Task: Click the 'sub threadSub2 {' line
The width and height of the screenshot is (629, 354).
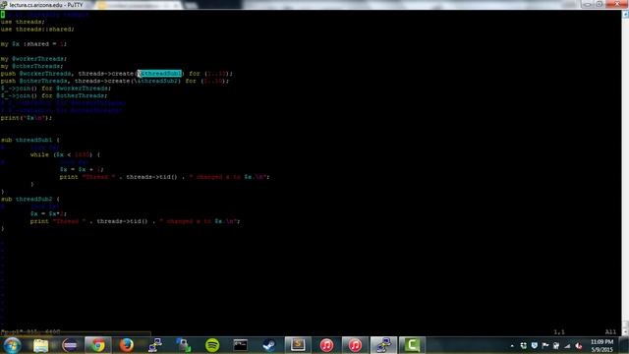Action: 30,199
